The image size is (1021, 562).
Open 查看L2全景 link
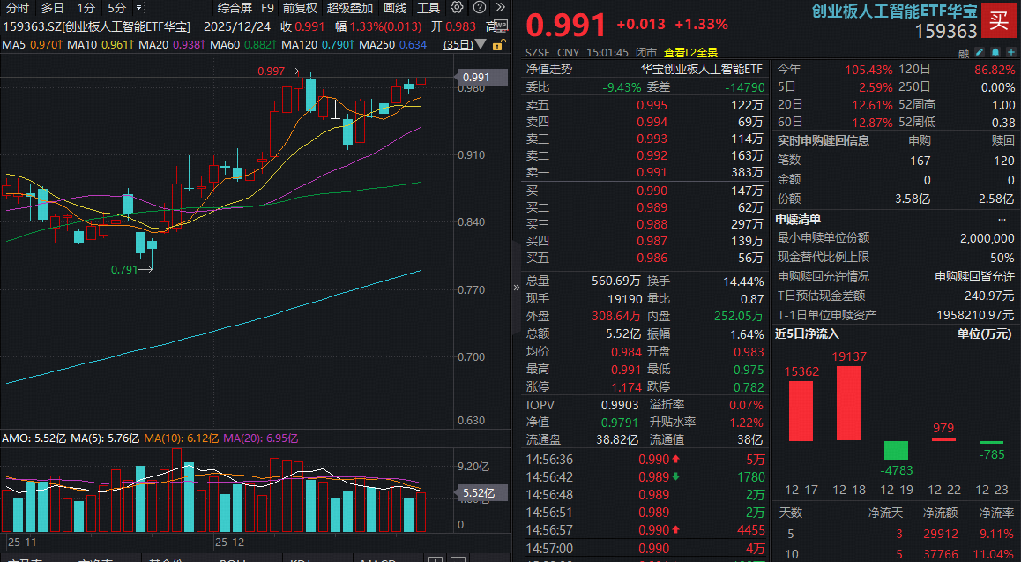pos(690,52)
